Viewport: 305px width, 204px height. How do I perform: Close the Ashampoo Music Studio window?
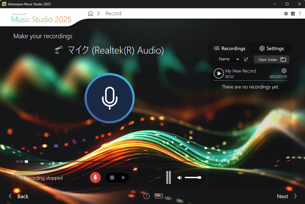click(x=300, y=4)
